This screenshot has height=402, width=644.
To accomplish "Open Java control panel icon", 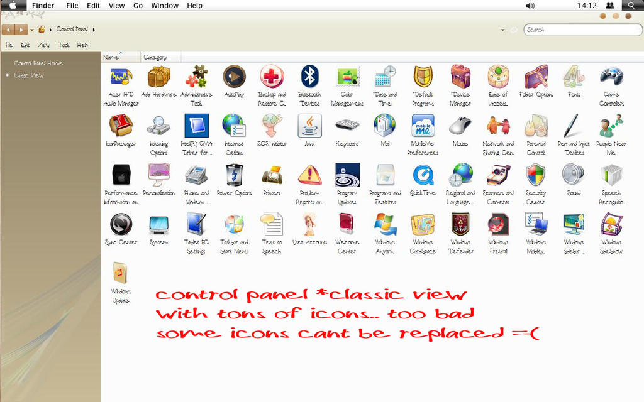I will [x=309, y=126].
